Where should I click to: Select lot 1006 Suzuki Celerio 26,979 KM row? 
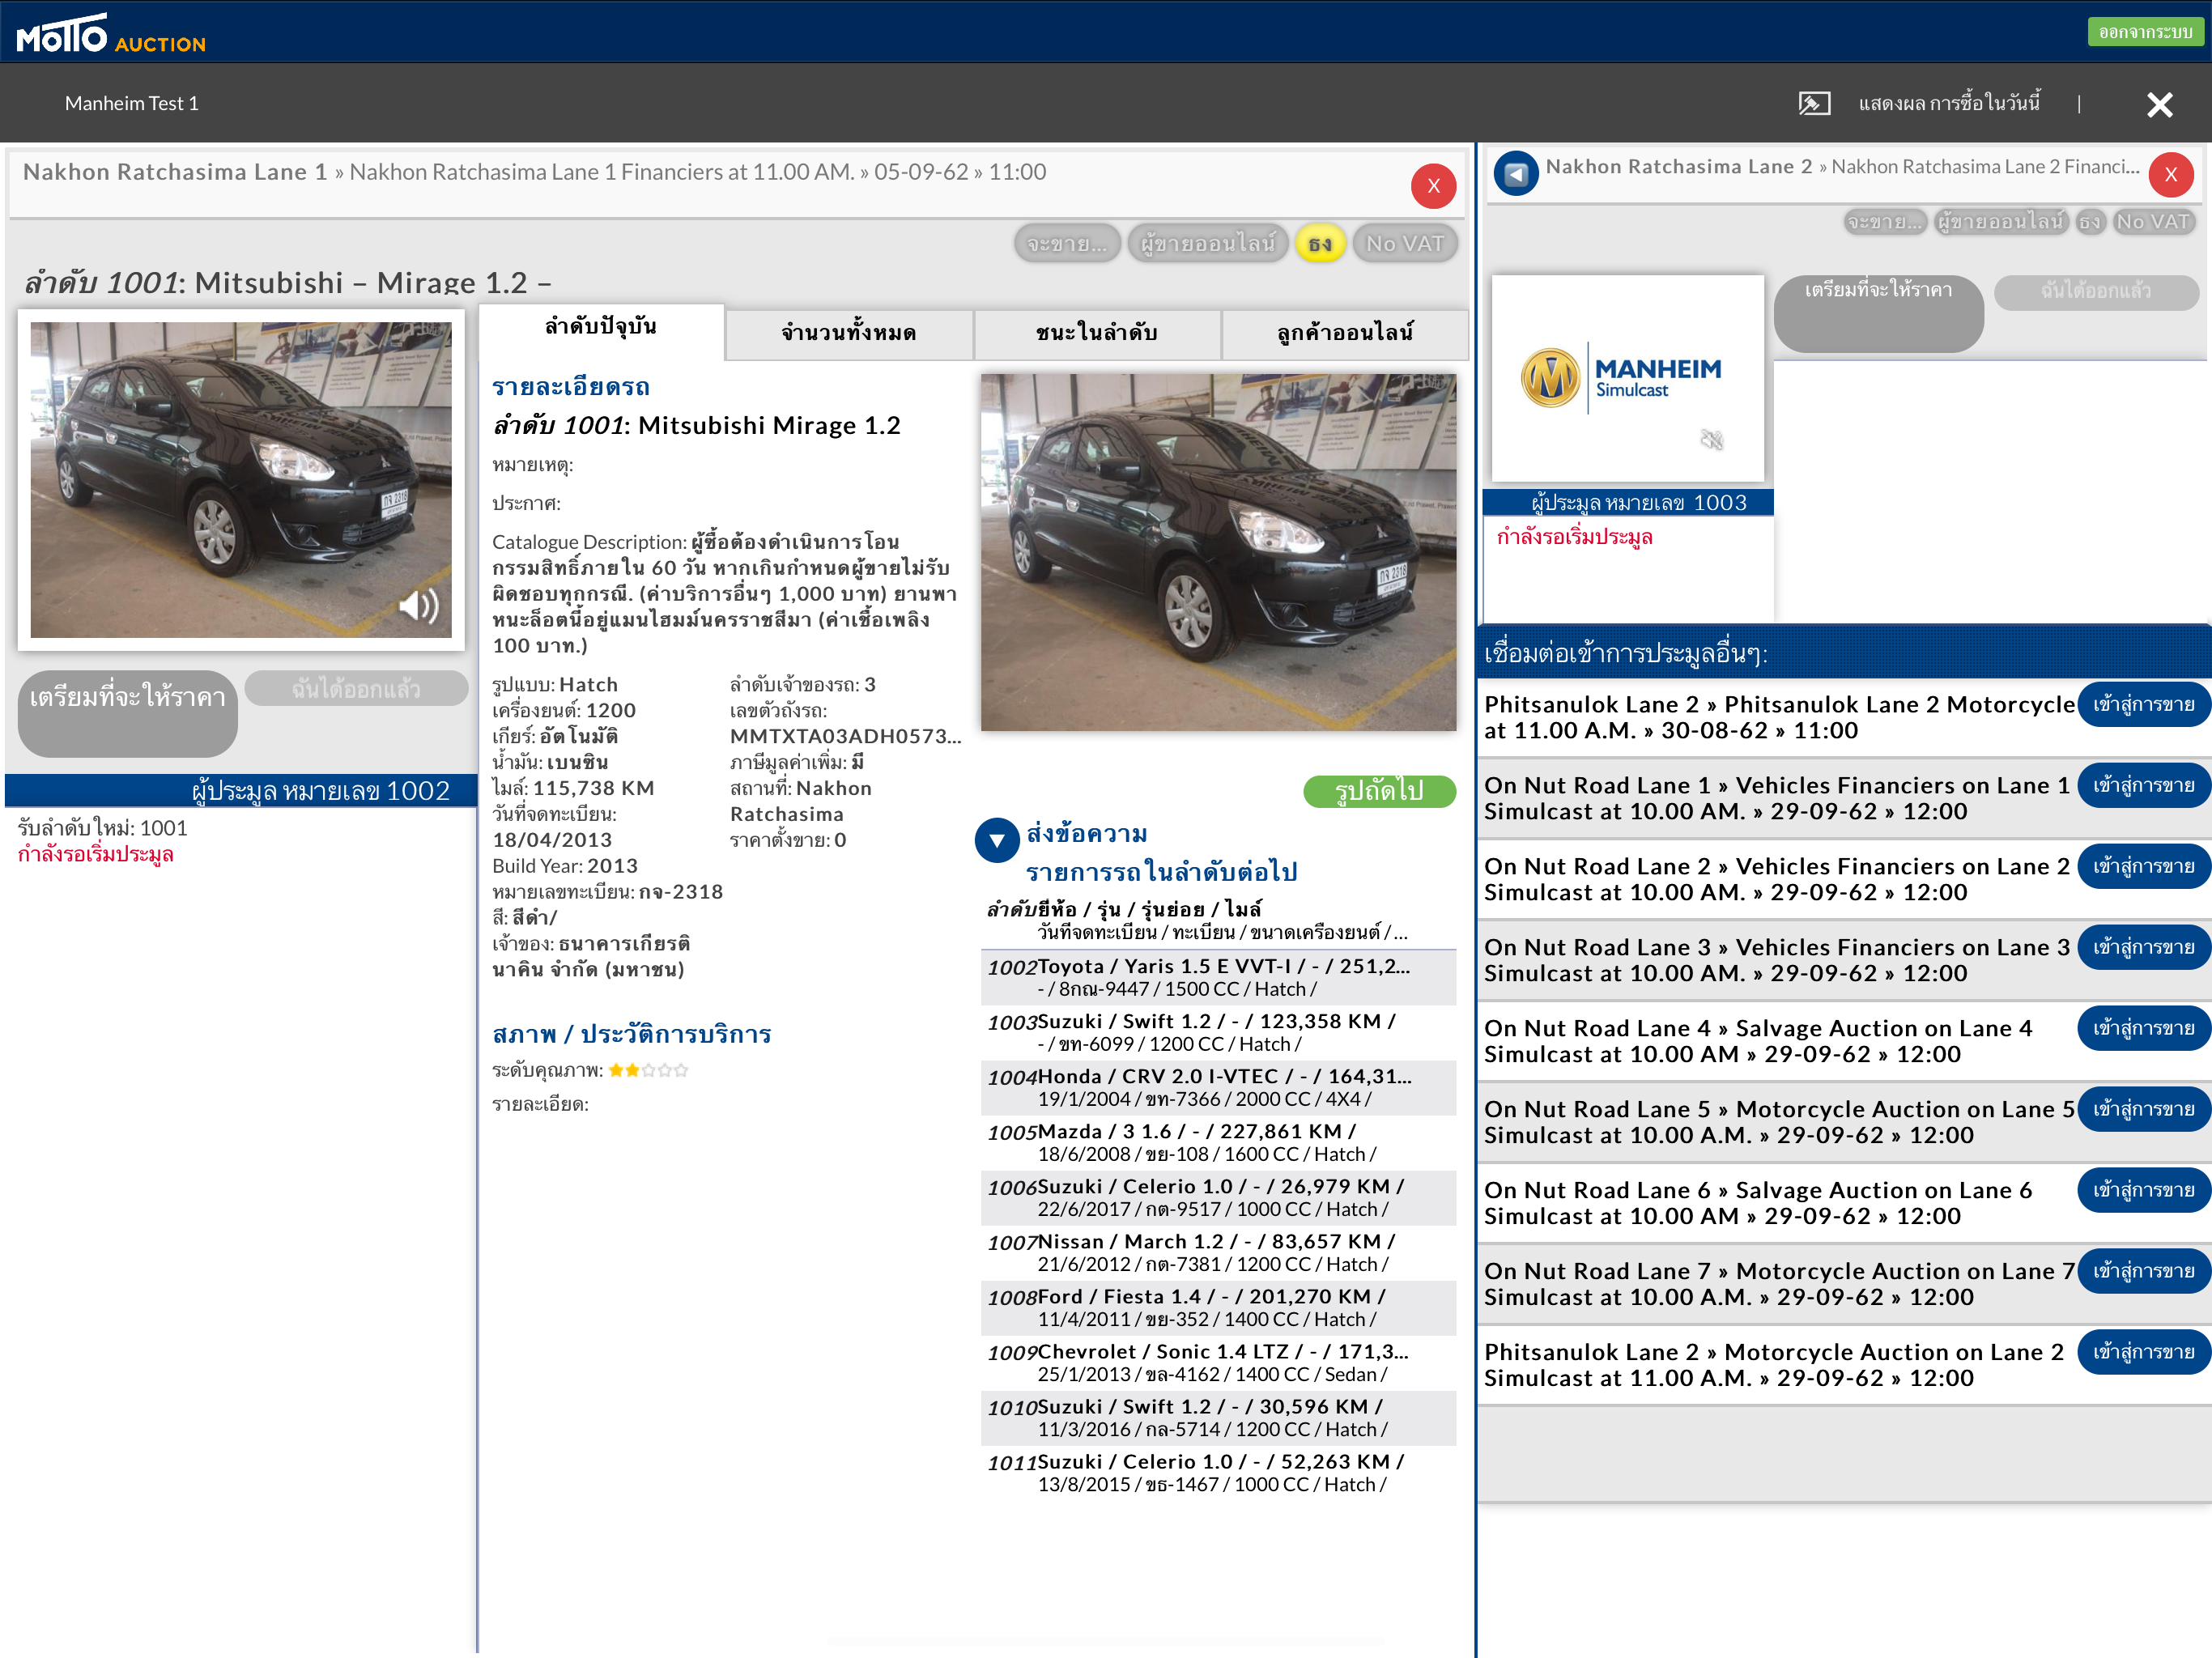(1218, 1198)
